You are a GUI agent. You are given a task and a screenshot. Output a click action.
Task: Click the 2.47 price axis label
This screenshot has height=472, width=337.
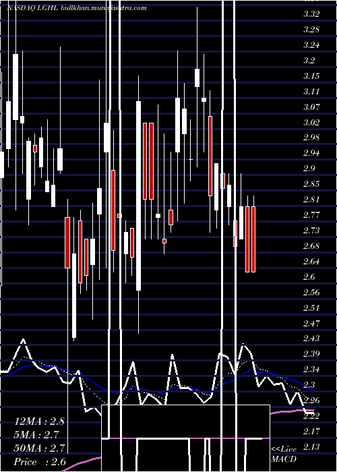[311, 323]
